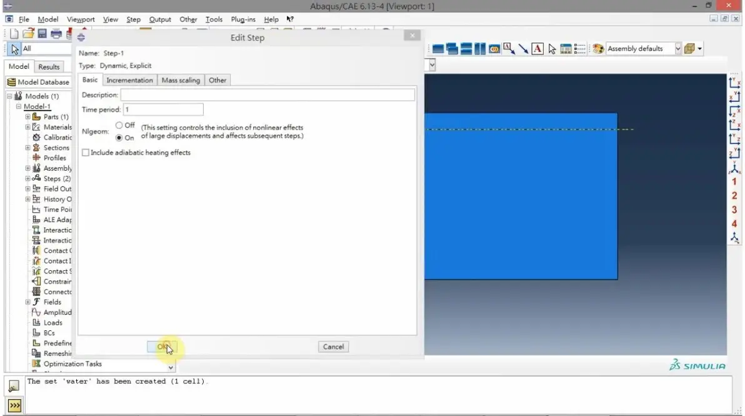Click the color palette icon
Image resolution: width=745 pixels, height=416 pixels.
(x=598, y=49)
